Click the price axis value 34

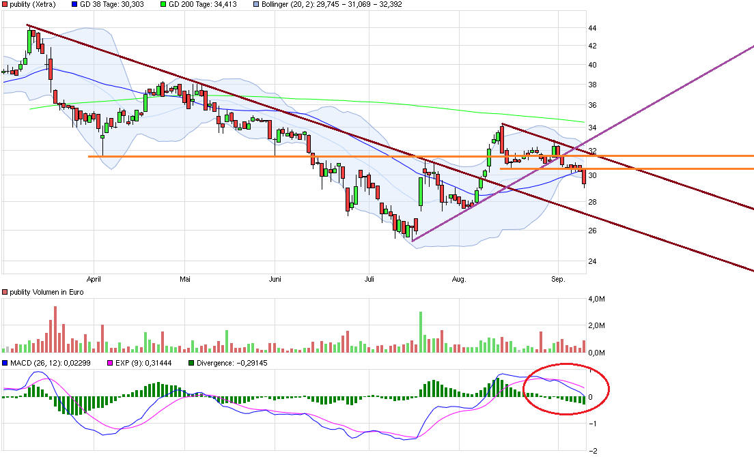pos(592,128)
